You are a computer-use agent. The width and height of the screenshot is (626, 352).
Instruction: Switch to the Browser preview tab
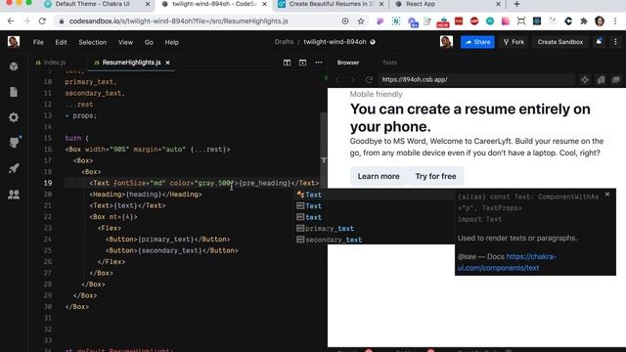click(x=348, y=63)
